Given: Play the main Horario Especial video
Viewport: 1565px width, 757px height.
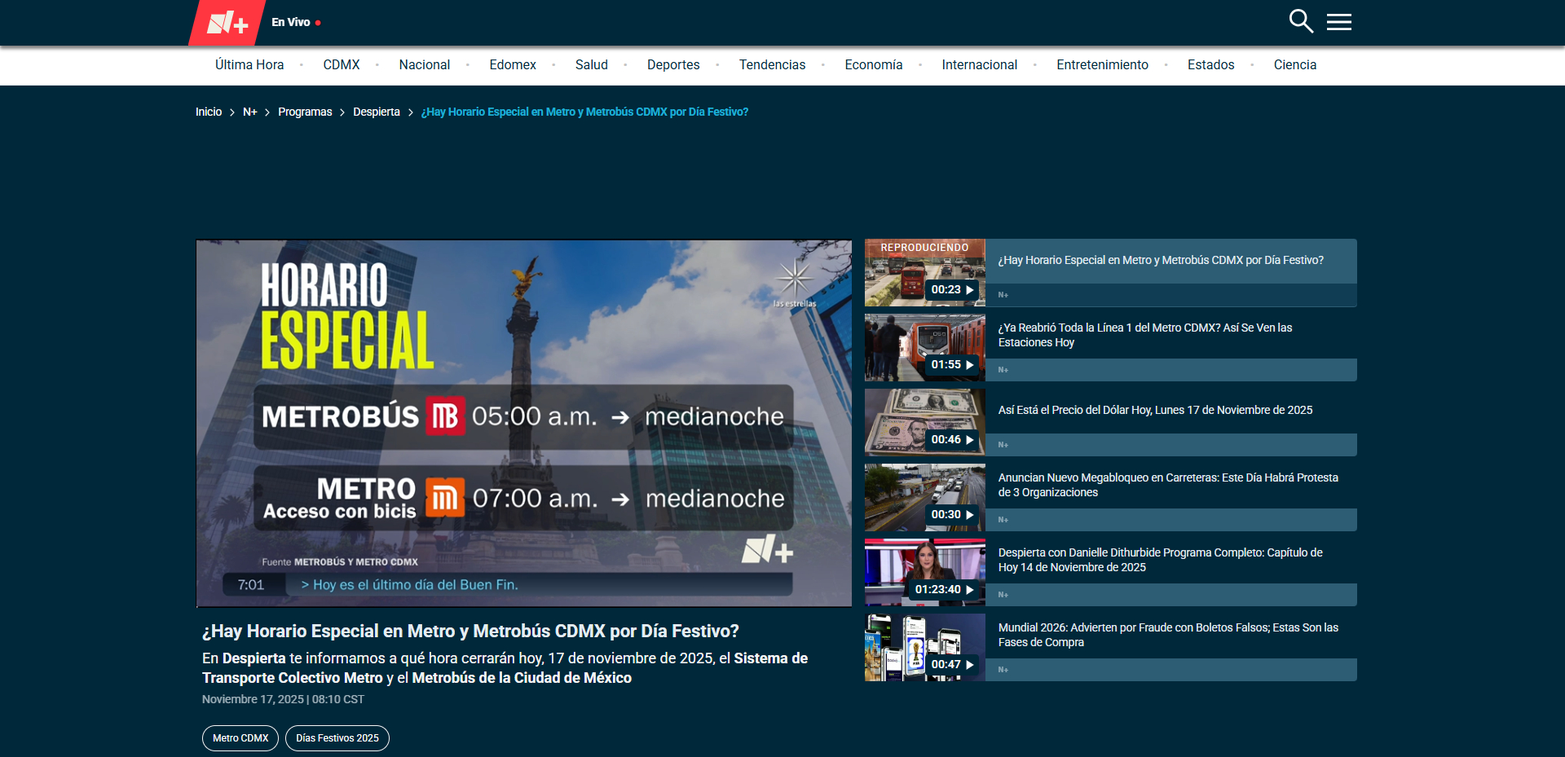Looking at the screenshot, I should [x=524, y=423].
